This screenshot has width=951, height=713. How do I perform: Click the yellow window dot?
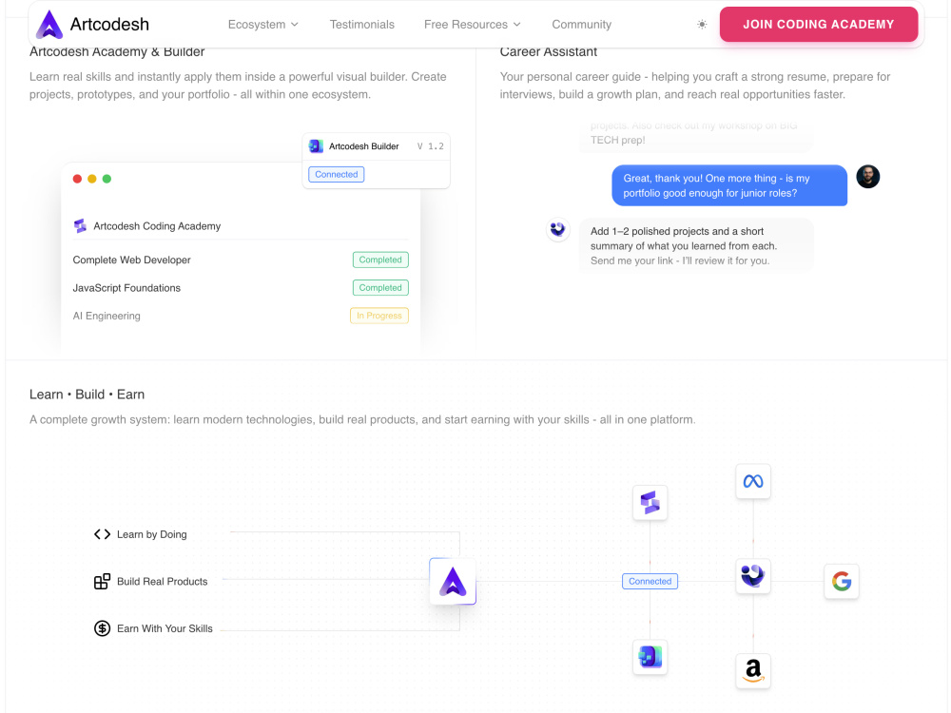point(92,179)
